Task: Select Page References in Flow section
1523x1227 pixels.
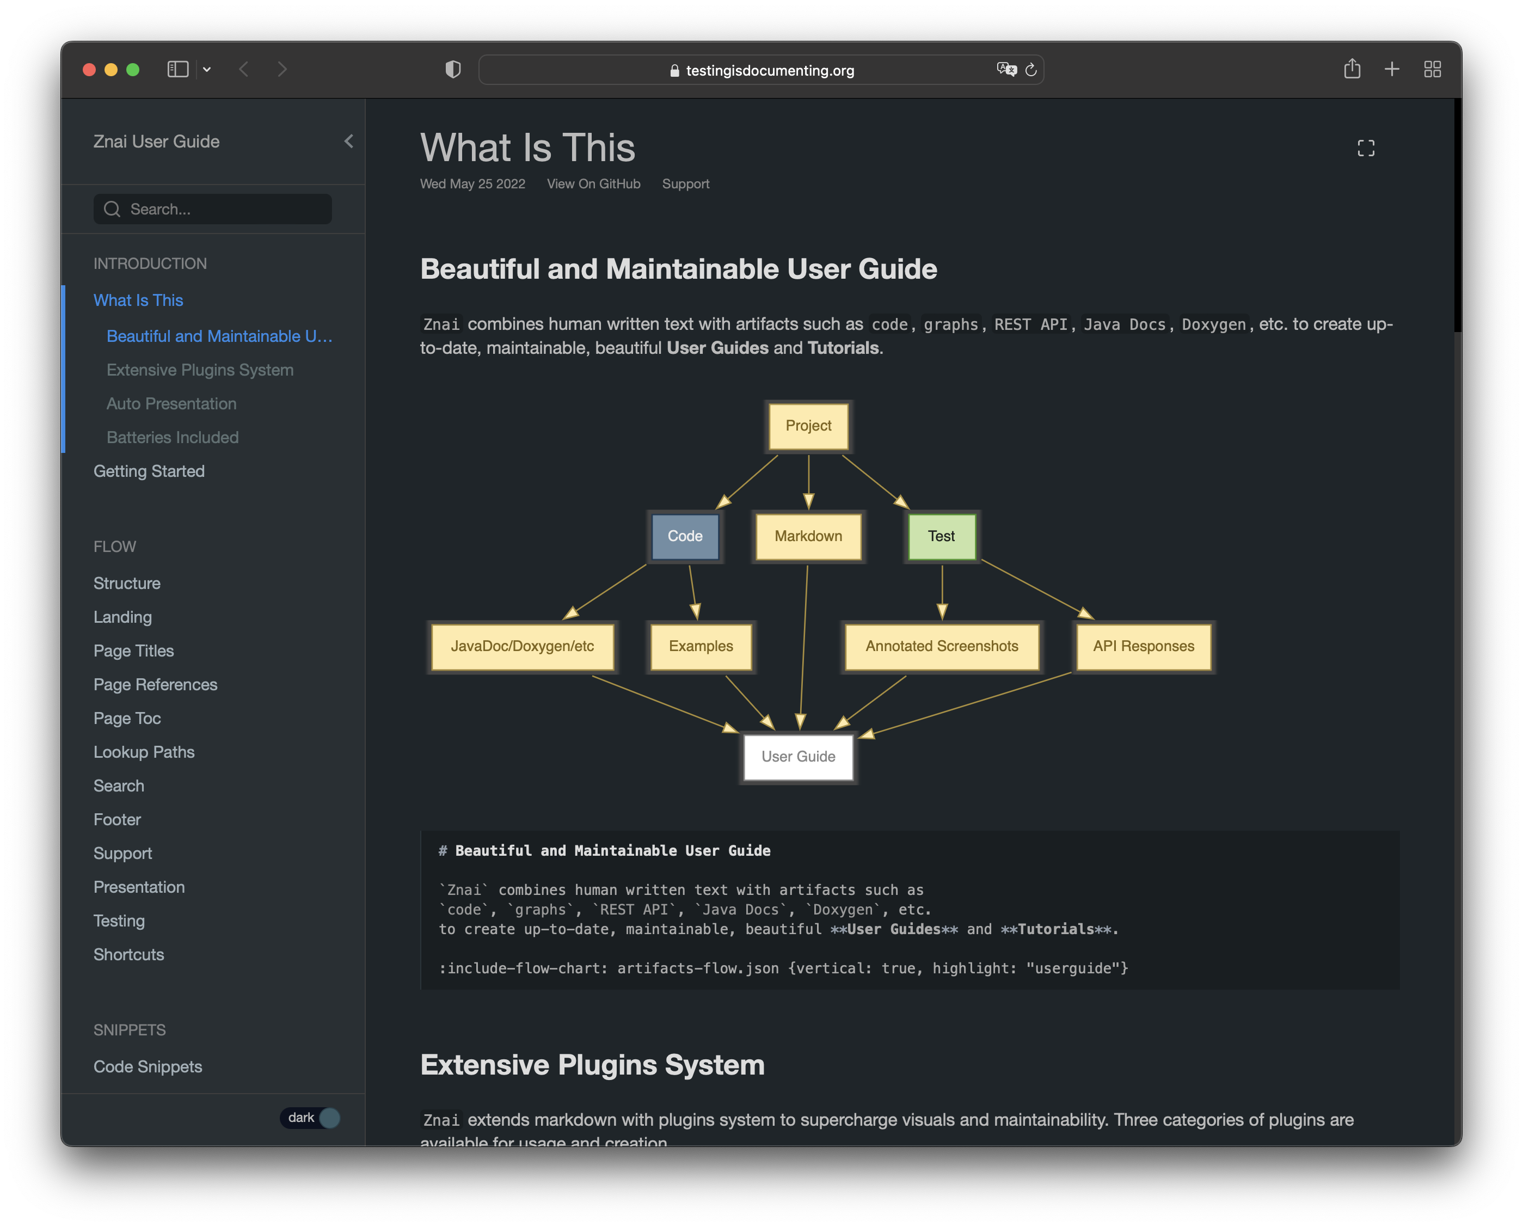Action: click(156, 685)
